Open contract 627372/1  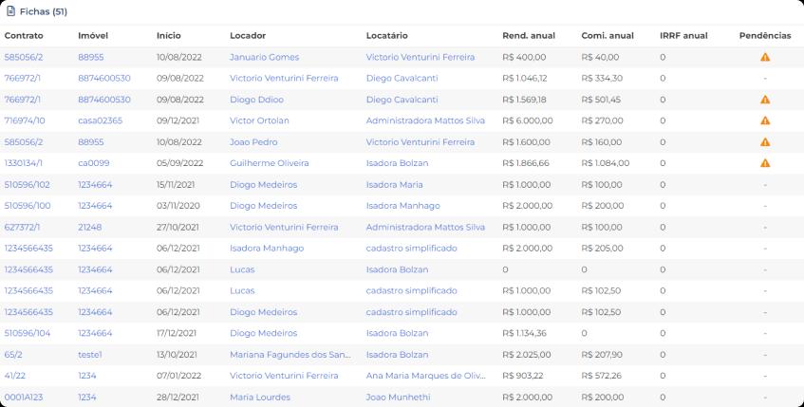(22, 227)
